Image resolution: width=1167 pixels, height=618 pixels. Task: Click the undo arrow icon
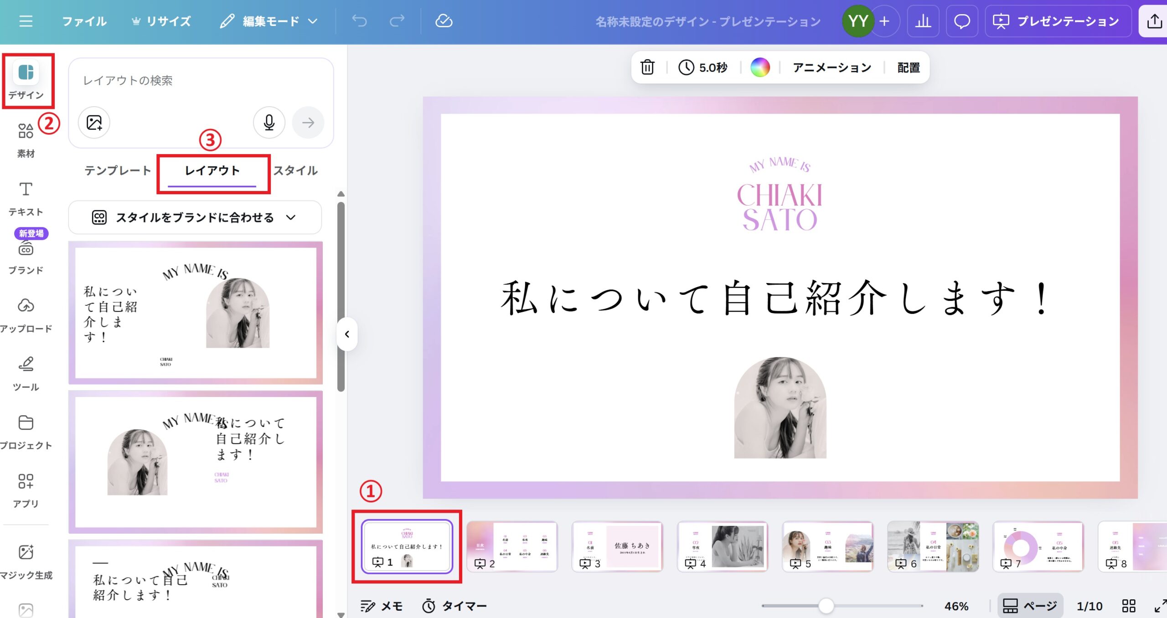click(x=359, y=21)
